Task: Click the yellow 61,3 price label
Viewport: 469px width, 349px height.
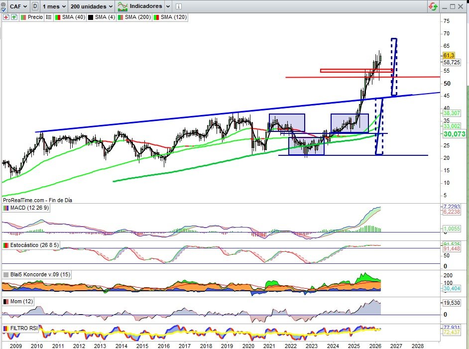Action: (x=449, y=55)
